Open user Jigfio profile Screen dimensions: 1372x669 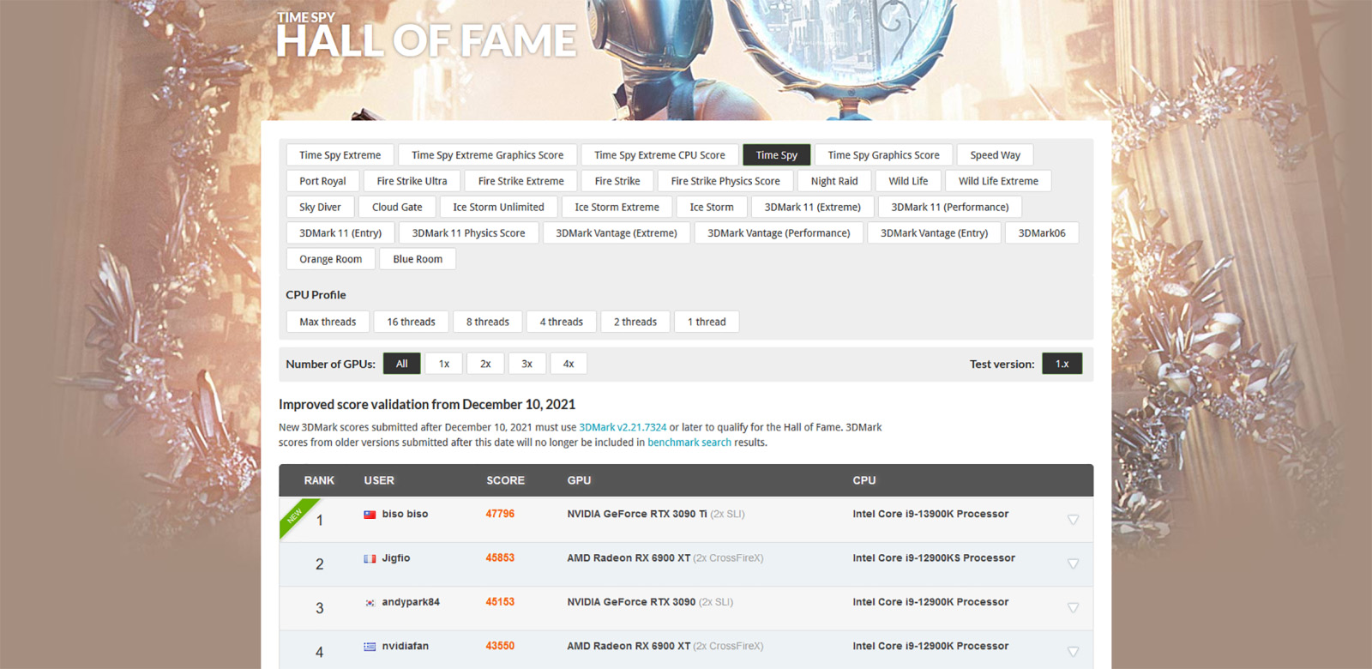coord(396,558)
